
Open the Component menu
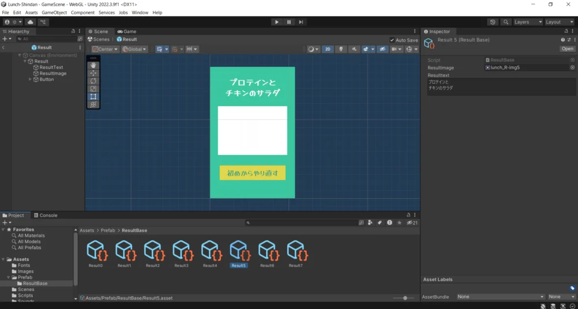pos(83,13)
